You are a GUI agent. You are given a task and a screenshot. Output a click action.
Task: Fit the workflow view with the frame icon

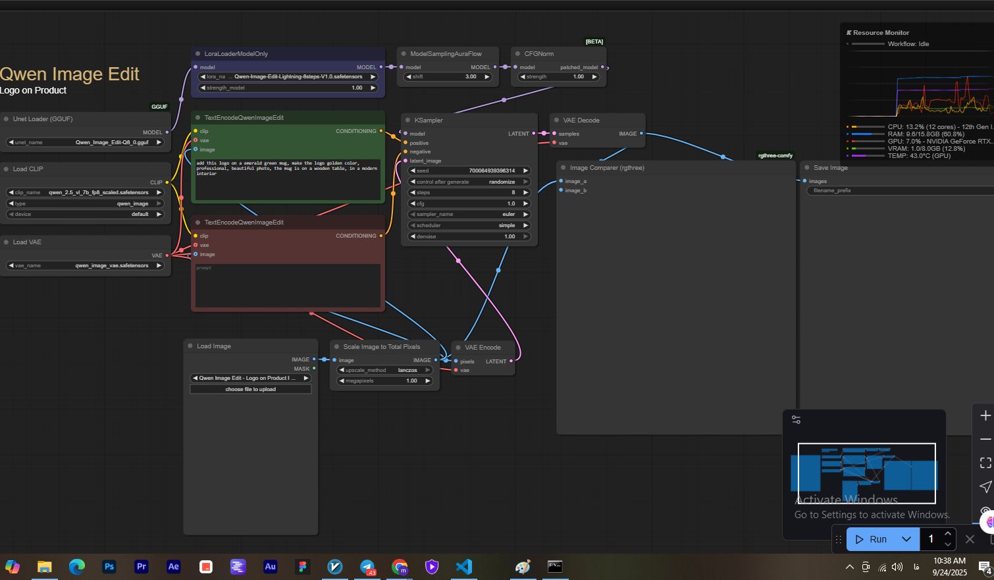tap(985, 463)
